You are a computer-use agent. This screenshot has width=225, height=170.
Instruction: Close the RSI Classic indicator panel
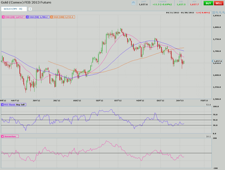click(x=3, y=105)
